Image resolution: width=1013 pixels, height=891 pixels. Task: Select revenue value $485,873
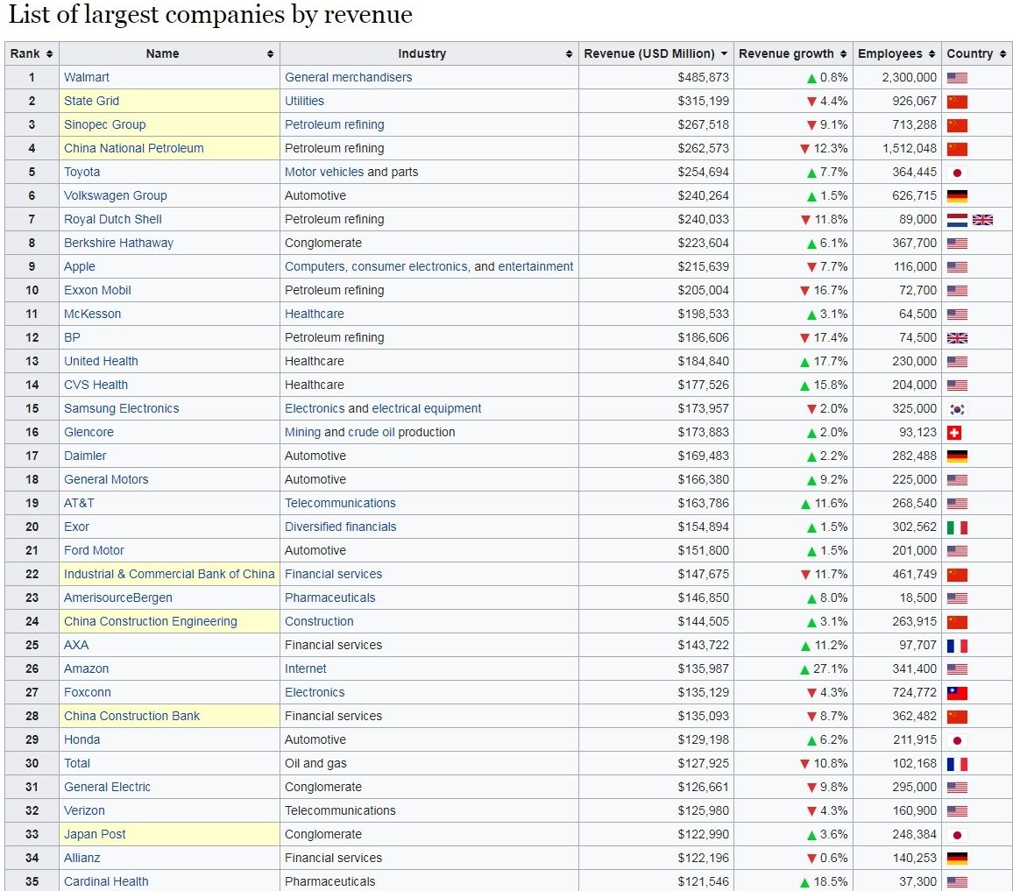(x=703, y=77)
